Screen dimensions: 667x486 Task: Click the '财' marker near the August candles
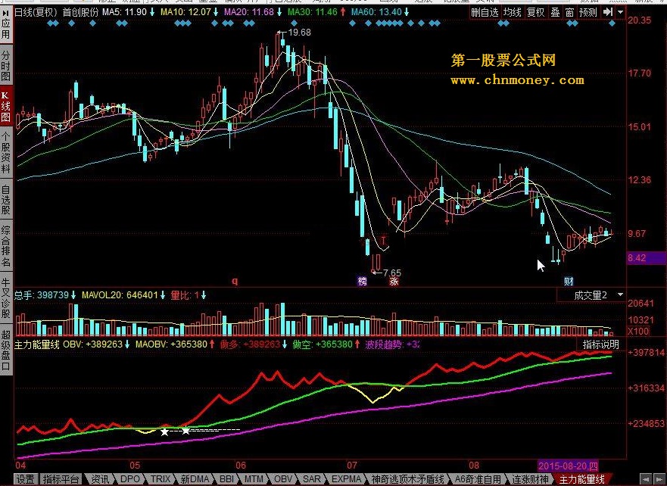[x=569, y=281]
